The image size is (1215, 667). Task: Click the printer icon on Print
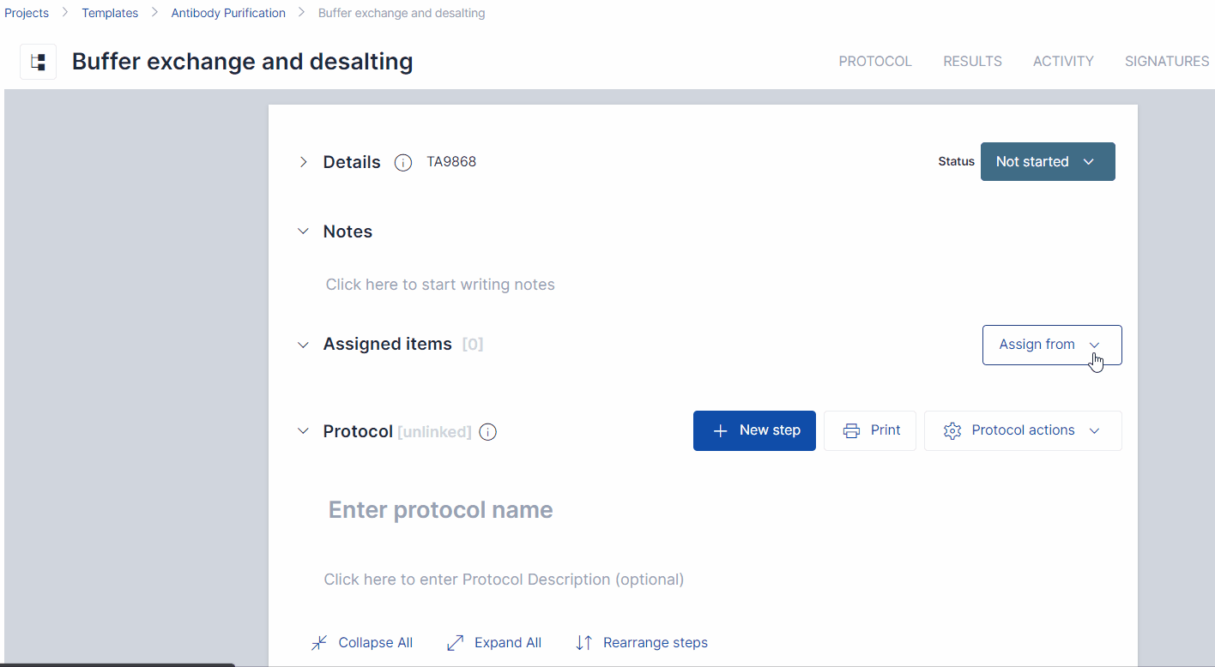pos(851,430)
